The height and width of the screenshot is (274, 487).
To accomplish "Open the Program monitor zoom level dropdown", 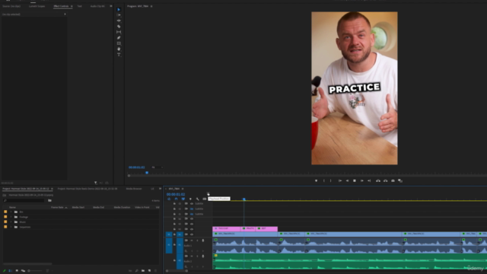I will (158, 167).
